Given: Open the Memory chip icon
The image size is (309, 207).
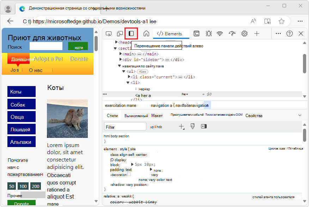Looking at the screenshot, I should coord(244,34).
